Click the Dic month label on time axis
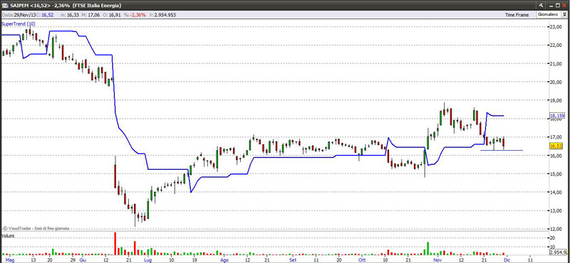The width and height of the screenshot is (570, 263). tap(507, 260)
